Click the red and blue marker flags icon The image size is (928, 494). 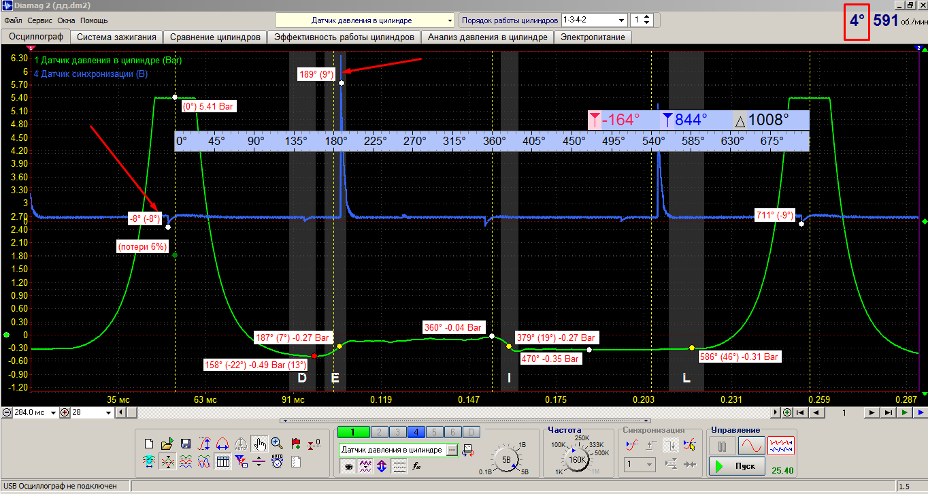(240, 462)
